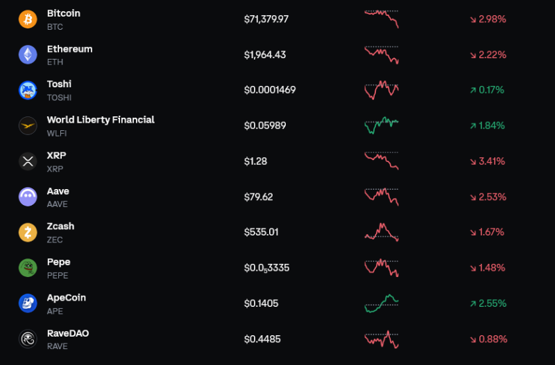This screenshot has height=365, width=555.
Task: View the Bitcoin price sparkline chart
Action: [382, 19]
